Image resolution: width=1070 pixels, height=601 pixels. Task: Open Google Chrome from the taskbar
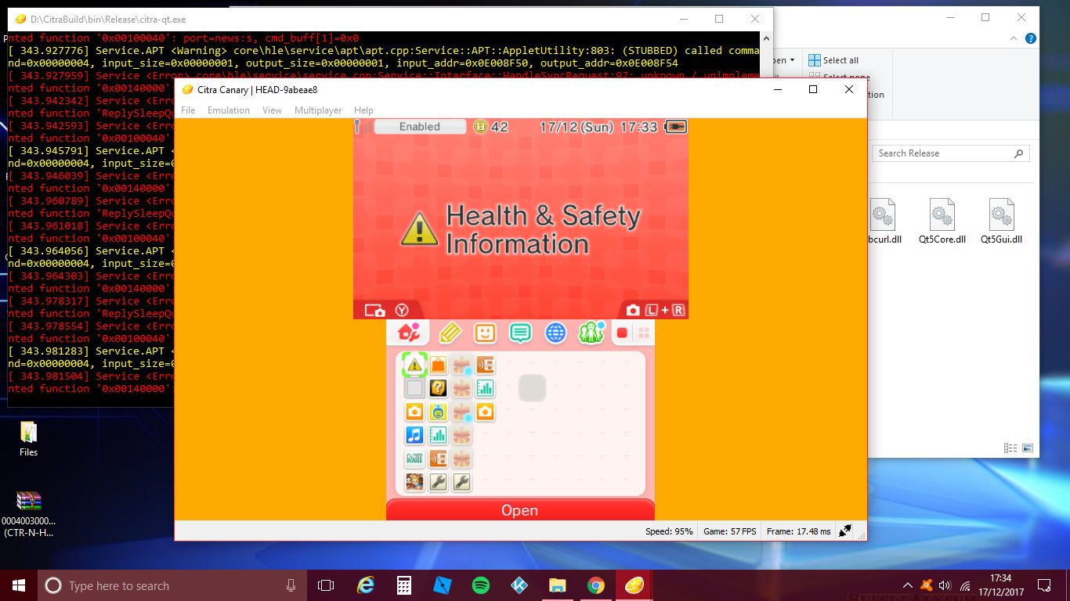coord(596,585)
